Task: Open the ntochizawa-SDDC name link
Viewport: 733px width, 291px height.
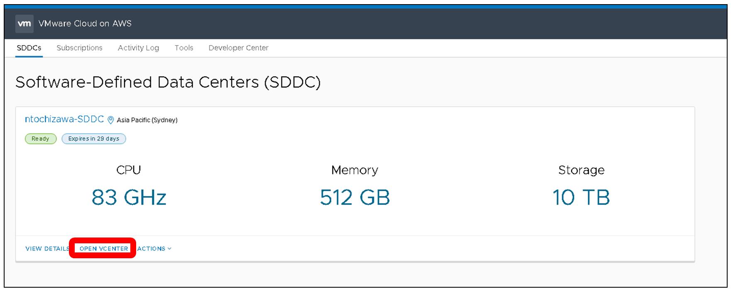Action: click(64, 119)
